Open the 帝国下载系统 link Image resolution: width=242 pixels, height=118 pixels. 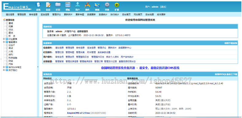point(231,43)
